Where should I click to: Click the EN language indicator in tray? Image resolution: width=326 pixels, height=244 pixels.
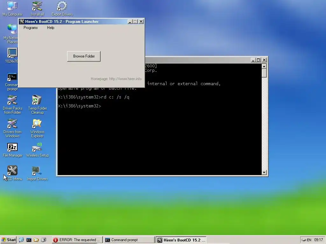309,240
